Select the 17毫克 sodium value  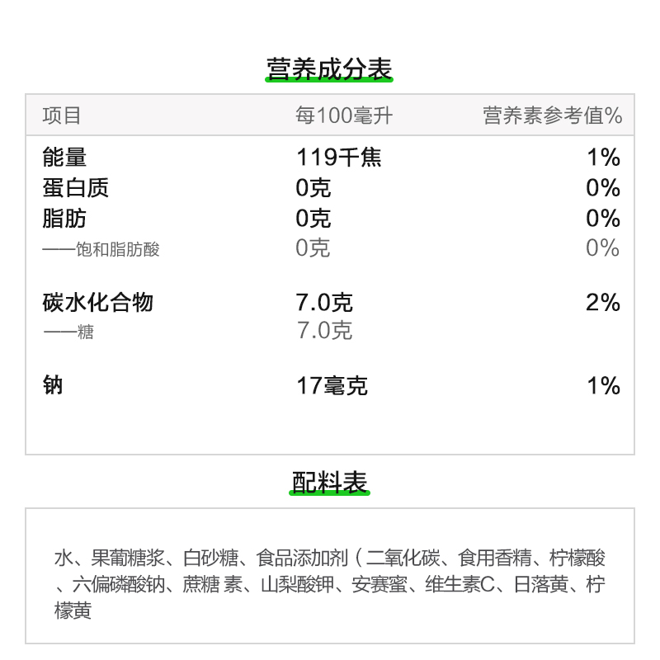[x=332, y=385]
